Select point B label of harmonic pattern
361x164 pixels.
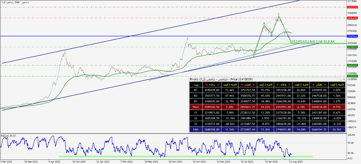click(271, 36)
